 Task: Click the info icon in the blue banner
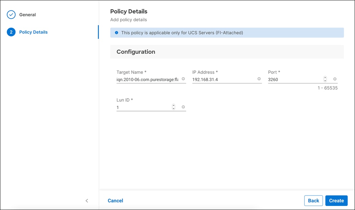pos(116,32)
